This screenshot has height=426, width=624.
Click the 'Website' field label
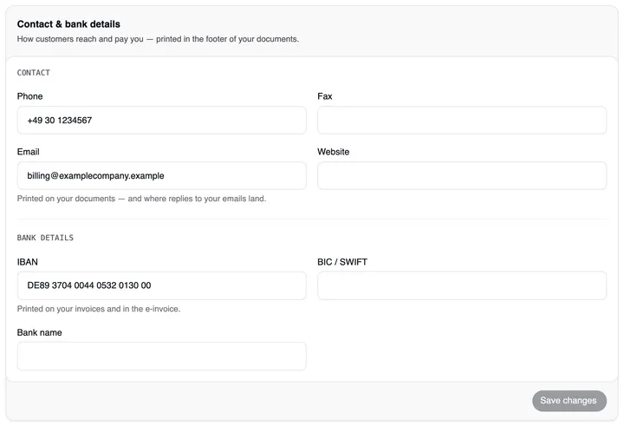334,152
